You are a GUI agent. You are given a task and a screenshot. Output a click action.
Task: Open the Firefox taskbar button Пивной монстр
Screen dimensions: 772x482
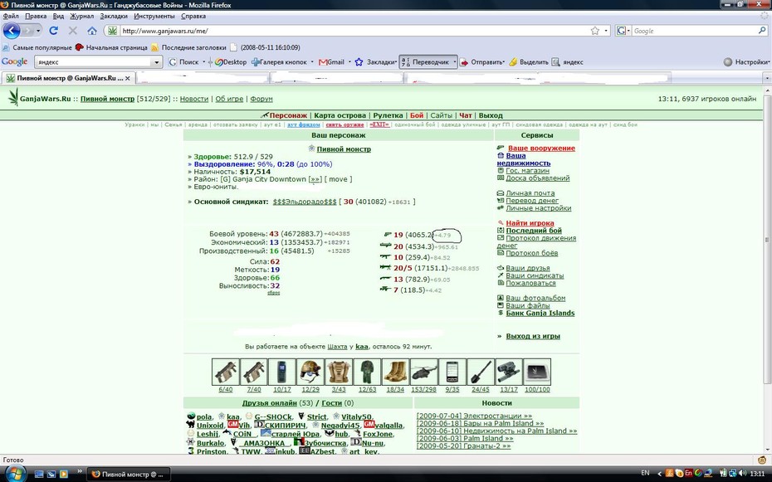pos(129,475)
